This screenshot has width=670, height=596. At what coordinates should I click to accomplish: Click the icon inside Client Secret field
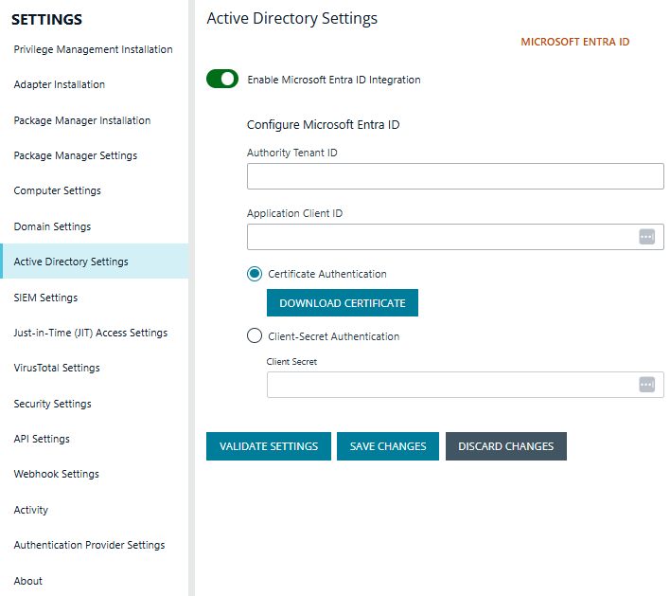coord(646,384)
